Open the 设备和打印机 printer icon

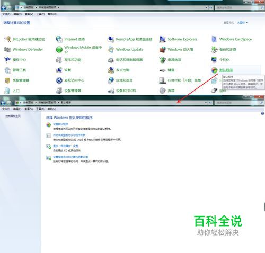point(111,91)
